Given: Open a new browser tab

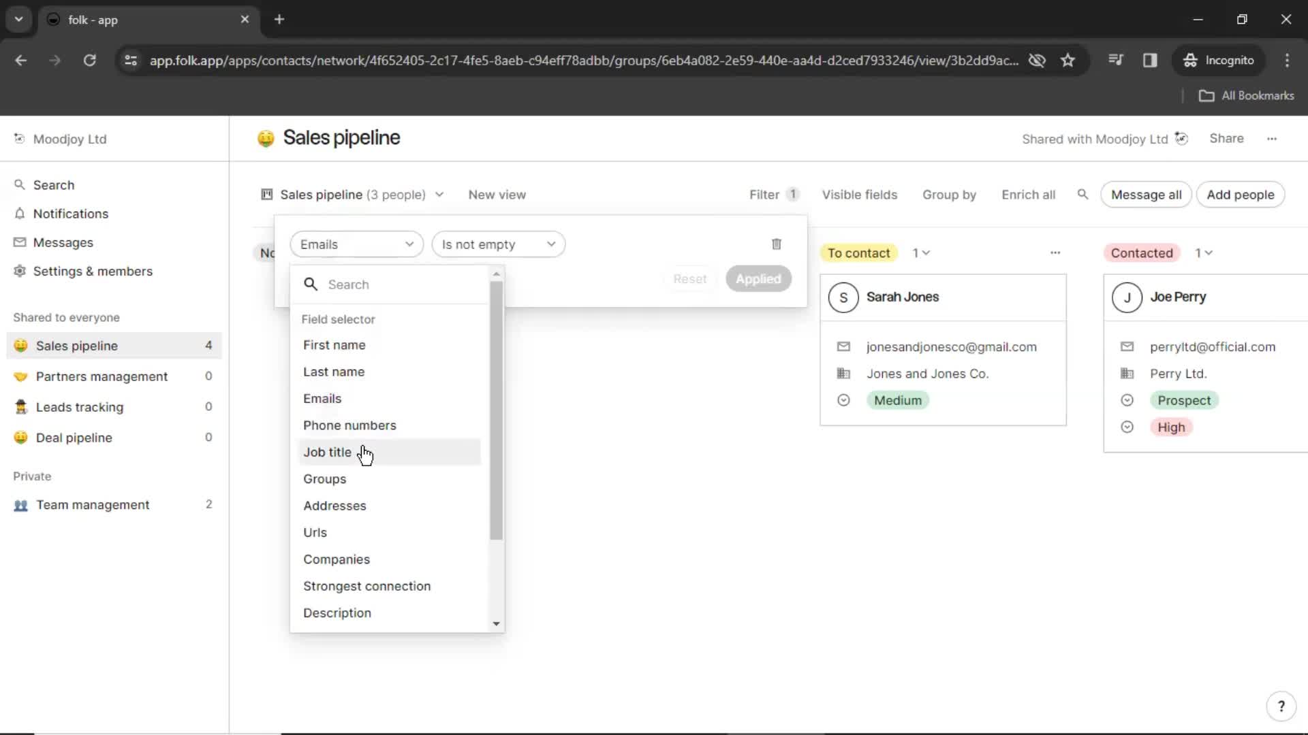Looking at the screenshot, I should [x=279, y=20].
